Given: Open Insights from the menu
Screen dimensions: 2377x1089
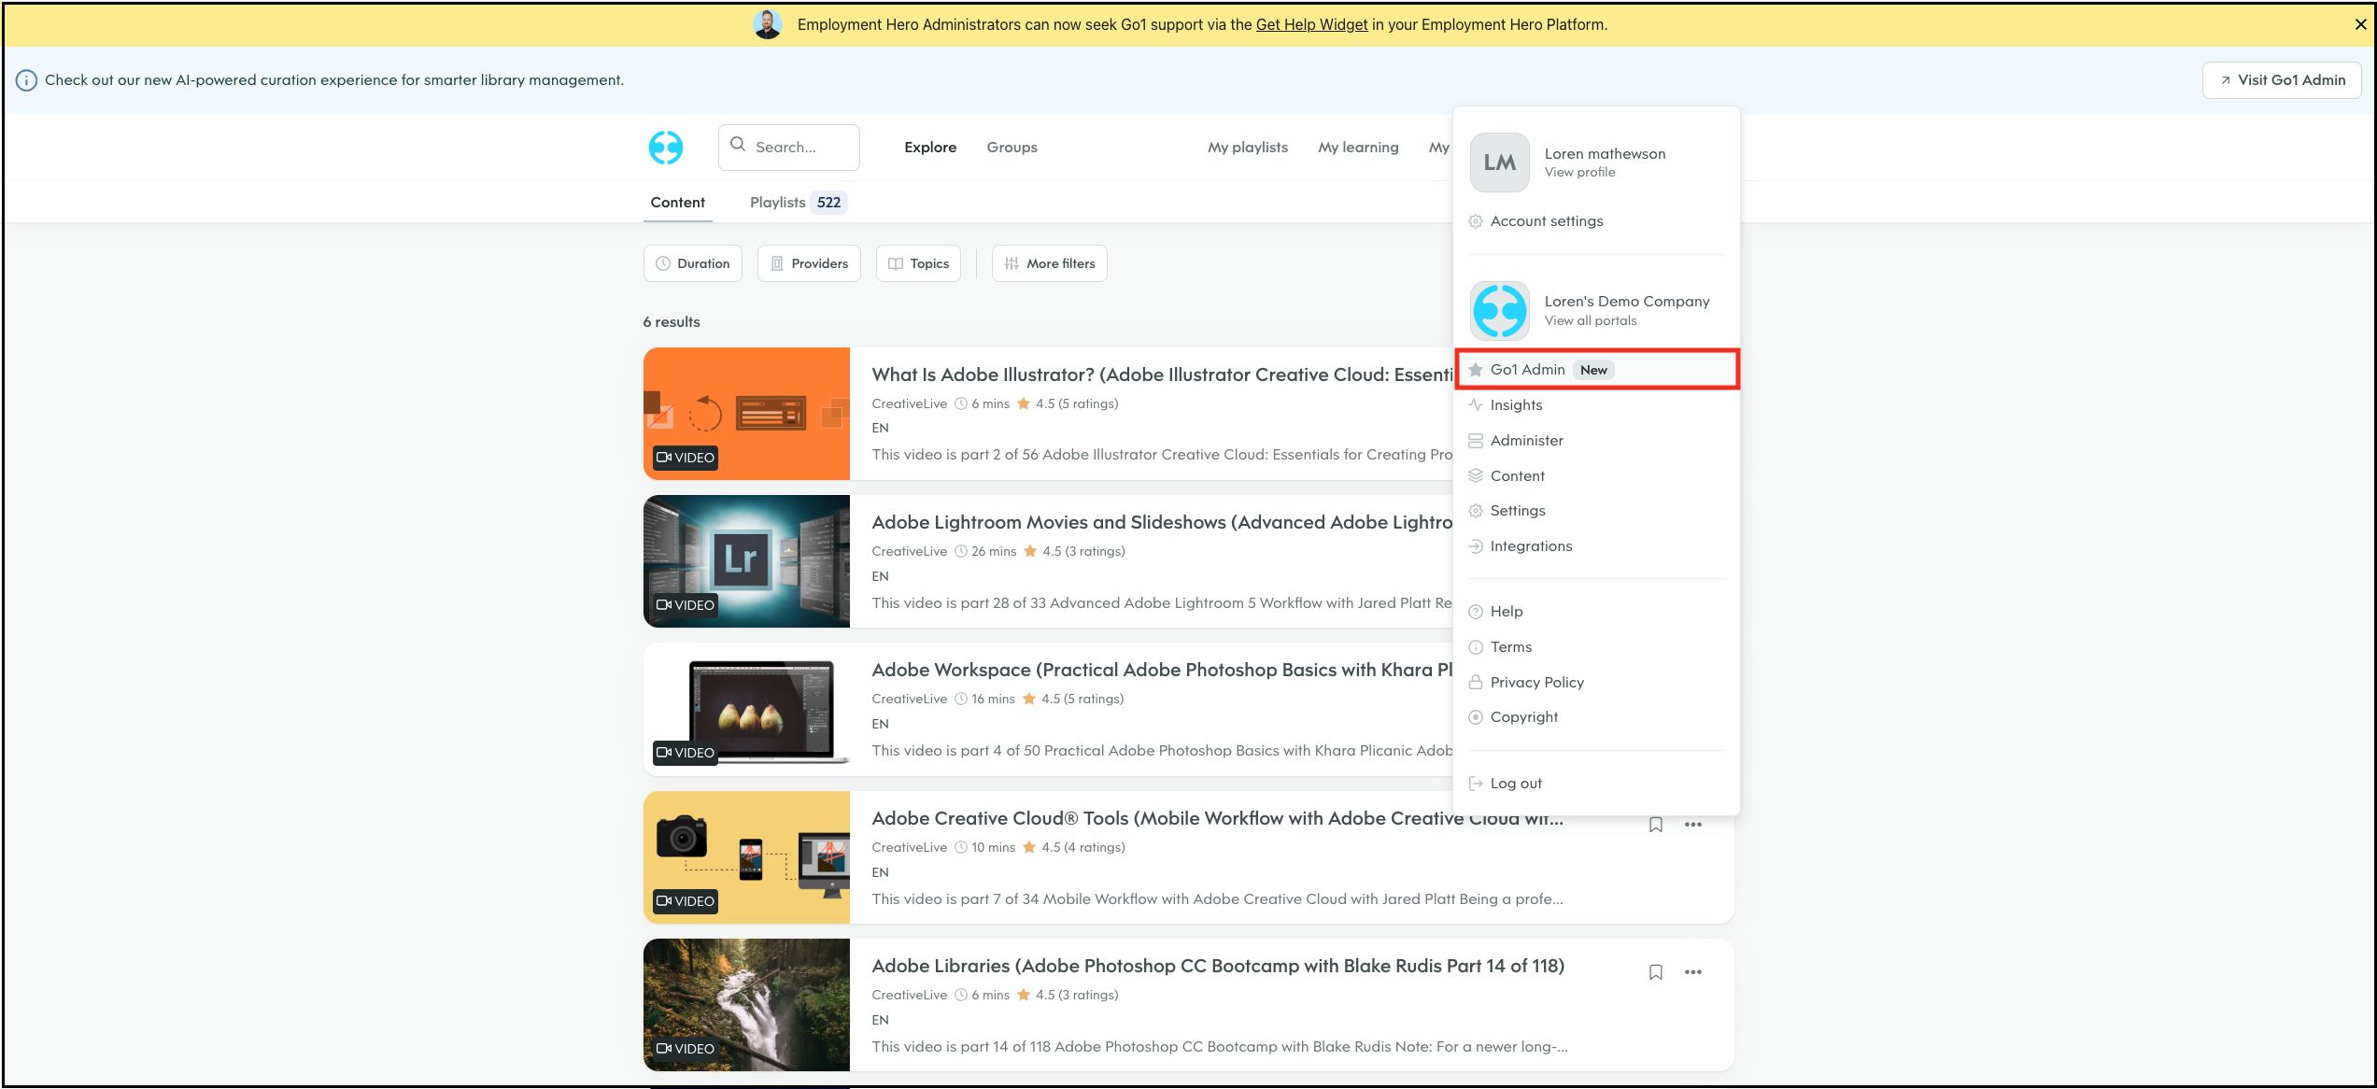Looking at the screenshot, I should click(1516, 405).
